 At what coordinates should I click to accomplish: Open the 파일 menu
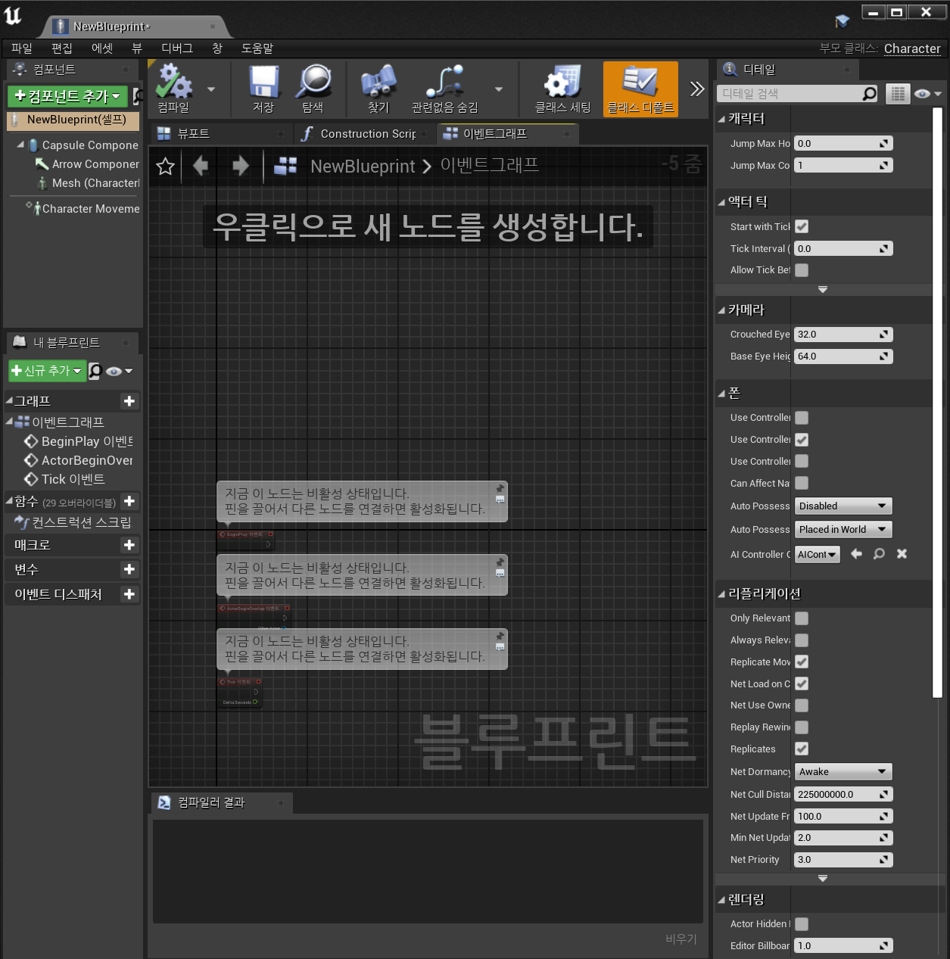coord(22,48)
